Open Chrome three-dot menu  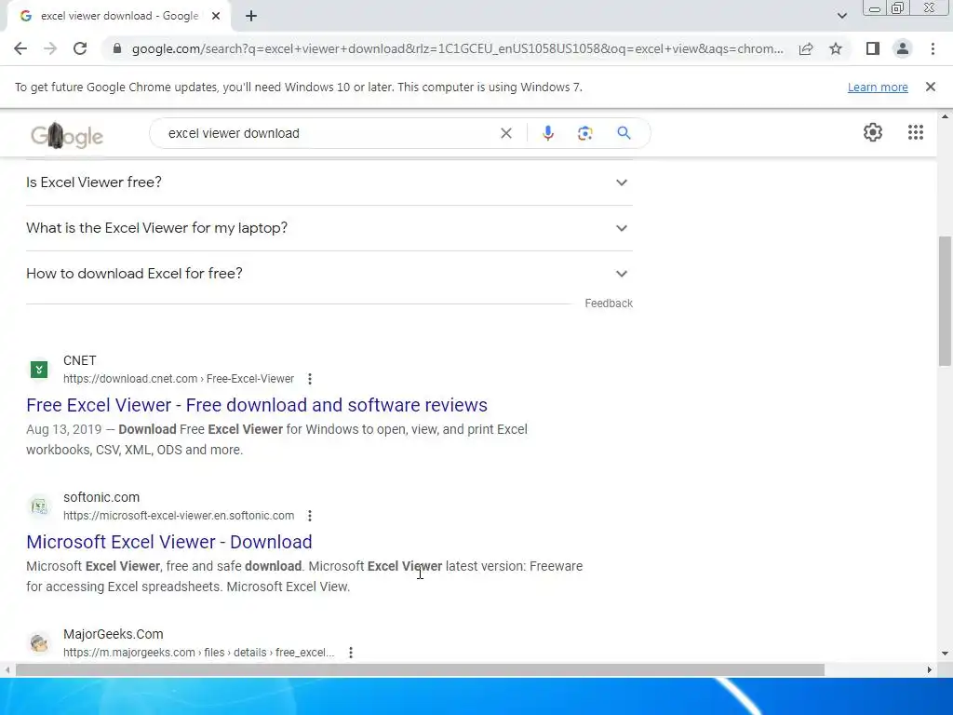click(x=933, y=48)
